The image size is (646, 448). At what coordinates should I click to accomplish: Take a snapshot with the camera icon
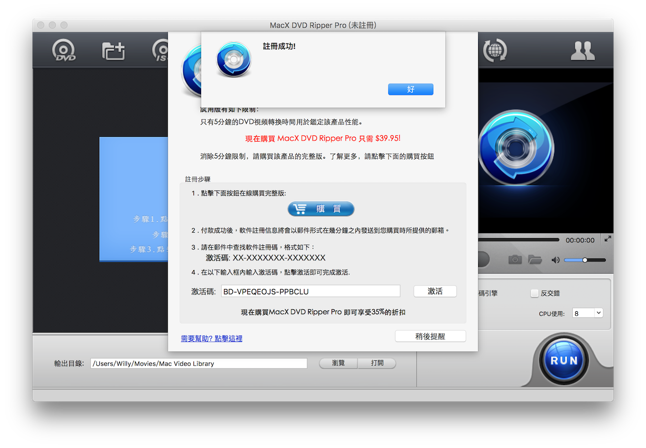point(515,259)
